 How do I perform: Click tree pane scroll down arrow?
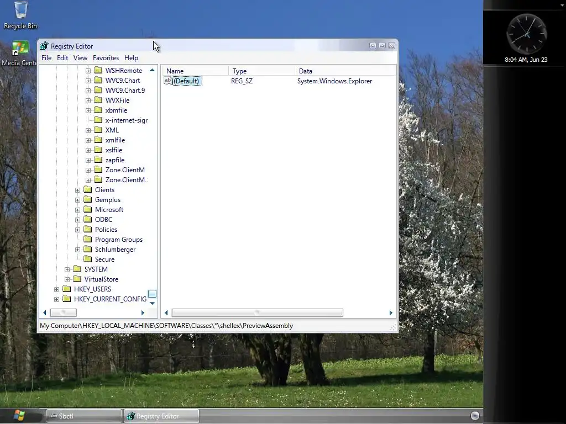[153, 303]
